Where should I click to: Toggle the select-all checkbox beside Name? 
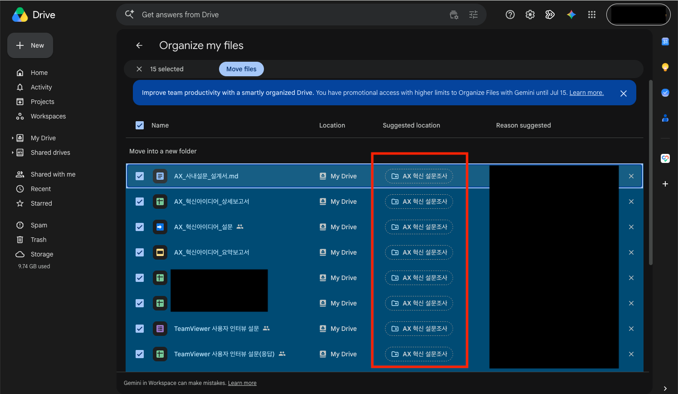tap(140, 125)
